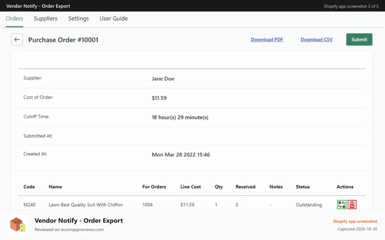Open the Settings tab
The width and height of the screenshot is (385, 240).
79,19
